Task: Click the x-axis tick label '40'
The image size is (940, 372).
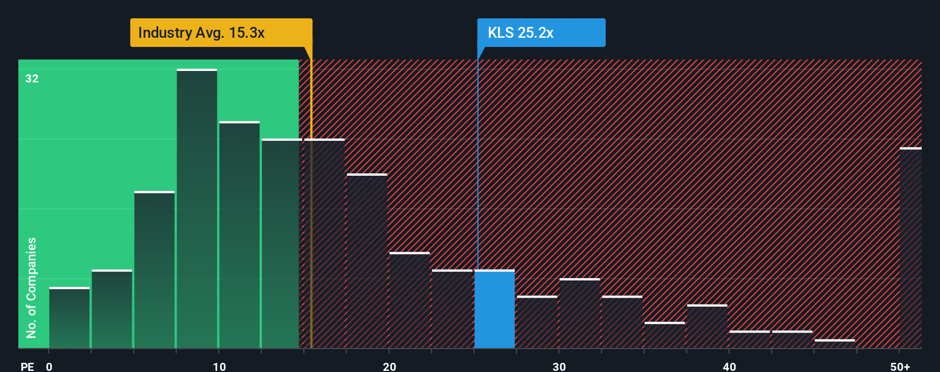Action: [729, 366]
